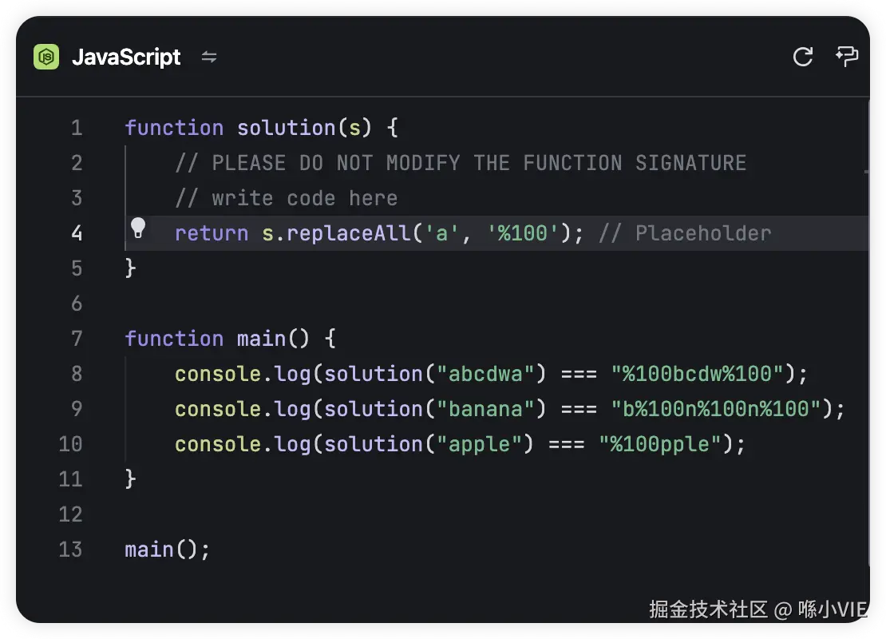Open the language switcher arrows beside JavaScript

click(209, 57)
